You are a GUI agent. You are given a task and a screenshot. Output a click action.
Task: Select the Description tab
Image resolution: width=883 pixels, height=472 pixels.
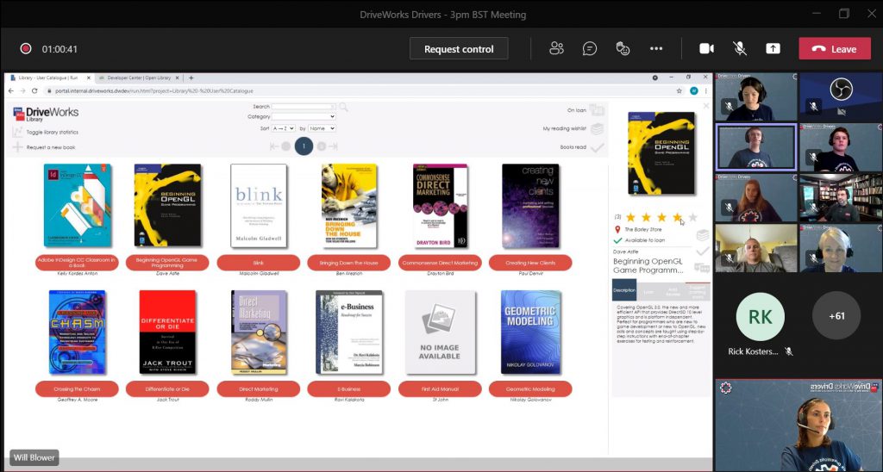coord(624,290)
